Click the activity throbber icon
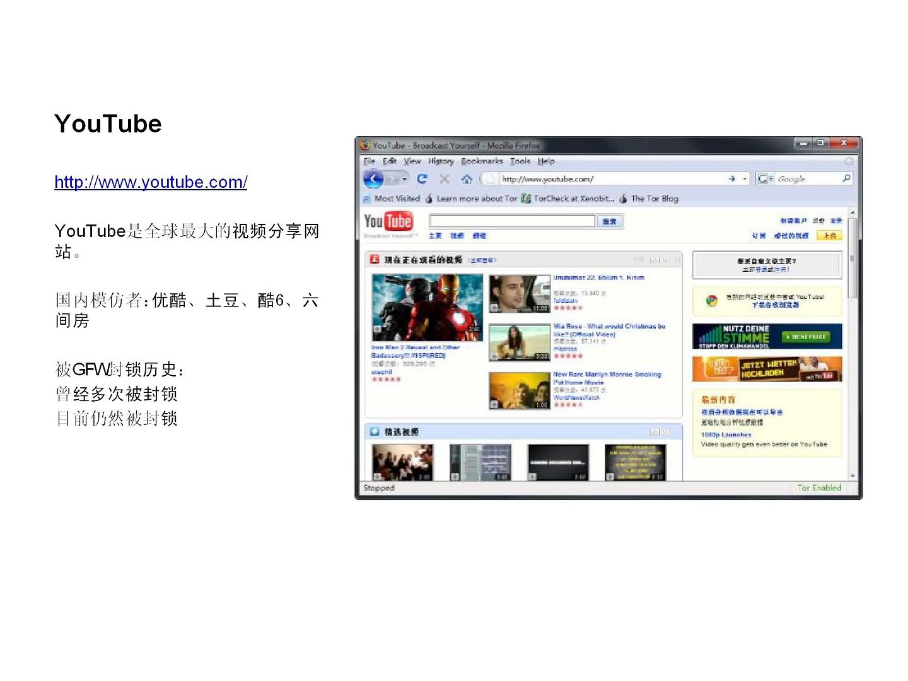 (x=849, y=161)
